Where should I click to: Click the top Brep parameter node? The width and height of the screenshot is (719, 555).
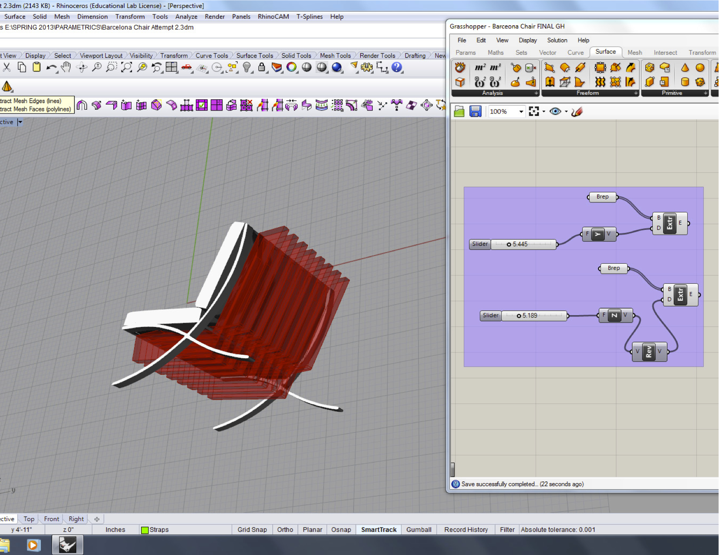[602, 197]
